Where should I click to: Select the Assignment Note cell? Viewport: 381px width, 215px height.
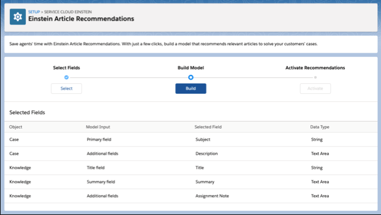tap(212, 196)
